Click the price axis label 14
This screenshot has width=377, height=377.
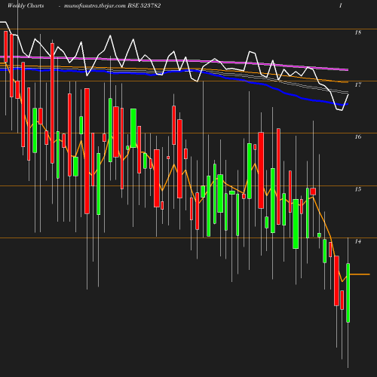tap(358, 241)
